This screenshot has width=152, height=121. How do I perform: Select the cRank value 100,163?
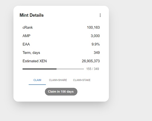pyautogui.click(x=93, y=27)
